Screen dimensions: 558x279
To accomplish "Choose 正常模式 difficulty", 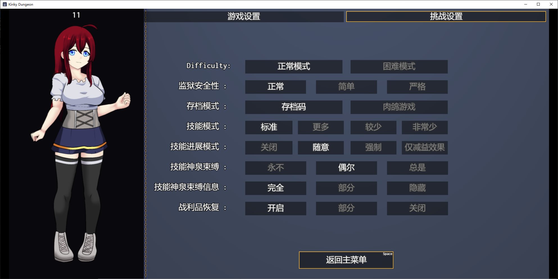I will coord(294,67).
